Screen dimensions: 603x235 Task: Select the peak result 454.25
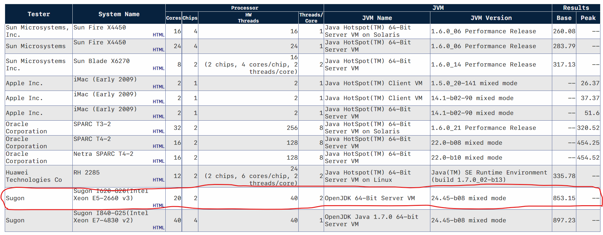tap(588, 143)
